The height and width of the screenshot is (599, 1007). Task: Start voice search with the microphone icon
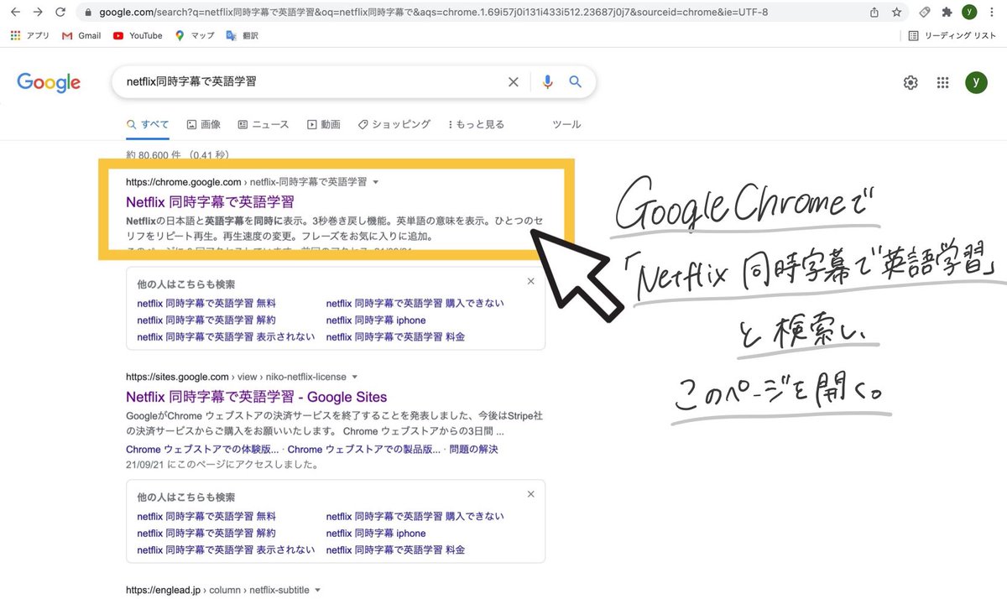coord(548,81)
